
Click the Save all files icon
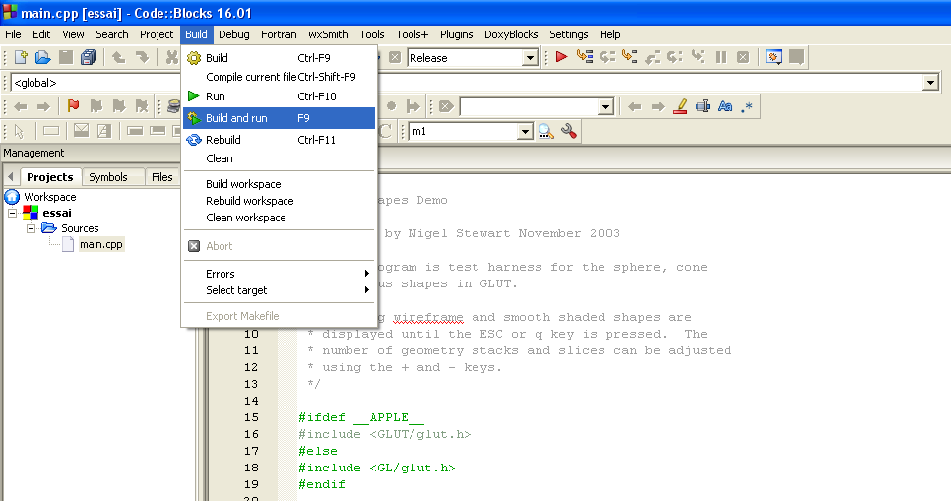[x=89, y=58]
